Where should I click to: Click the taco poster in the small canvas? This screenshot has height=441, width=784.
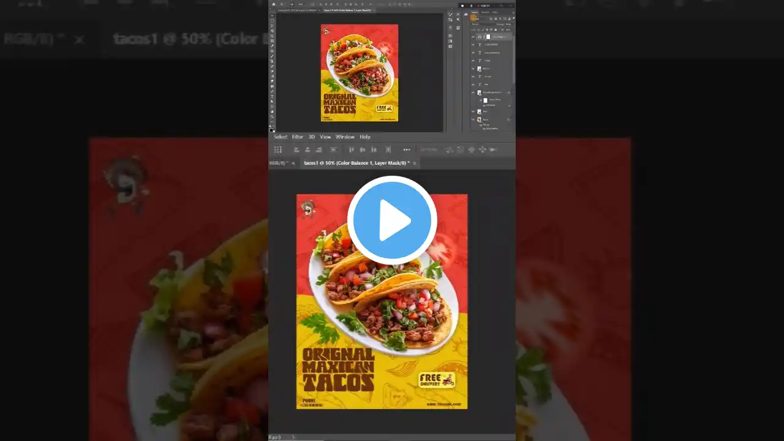360,73
